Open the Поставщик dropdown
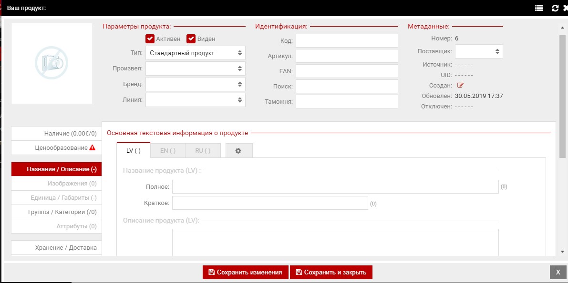The image size is (568, 283). [479, 51]
